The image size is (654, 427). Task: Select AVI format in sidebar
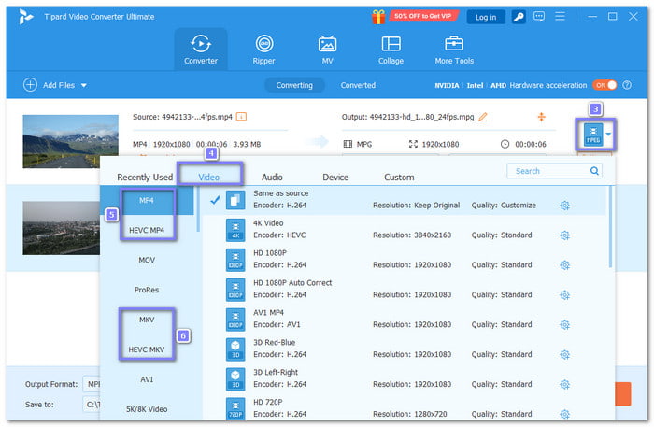coord(147,379)
